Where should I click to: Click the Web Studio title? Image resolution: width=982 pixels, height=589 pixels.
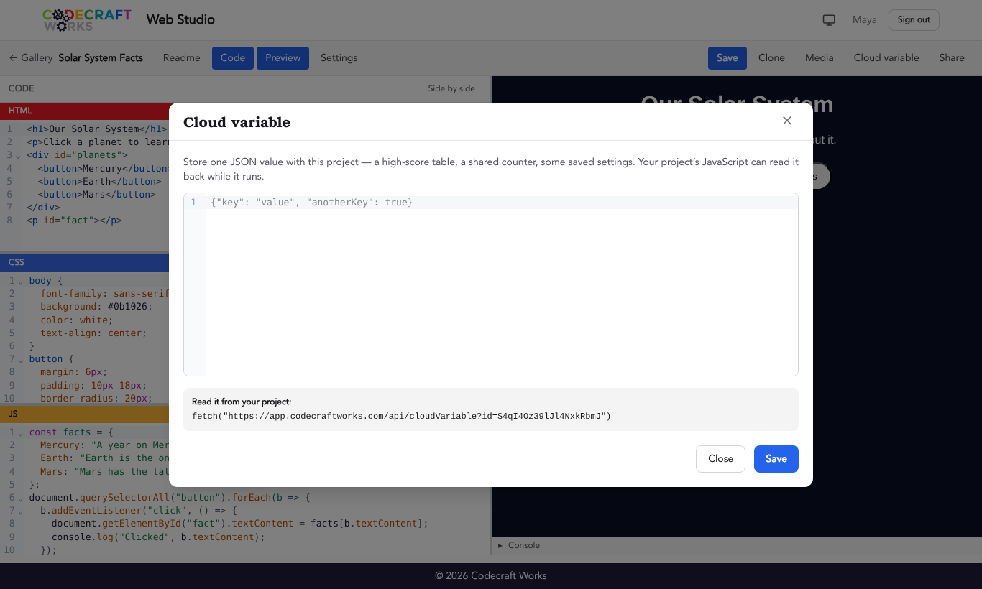click(180, 19)
